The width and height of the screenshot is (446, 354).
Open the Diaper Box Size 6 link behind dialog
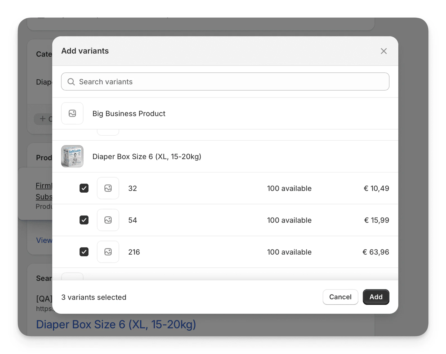(x=116, y=324)
